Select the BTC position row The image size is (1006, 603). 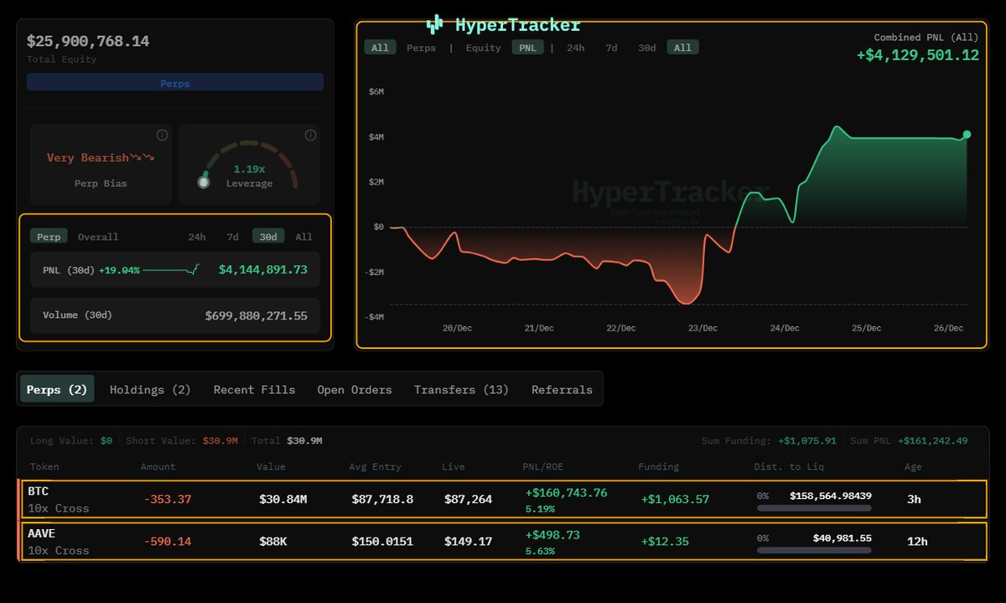(x=503, y=499)
